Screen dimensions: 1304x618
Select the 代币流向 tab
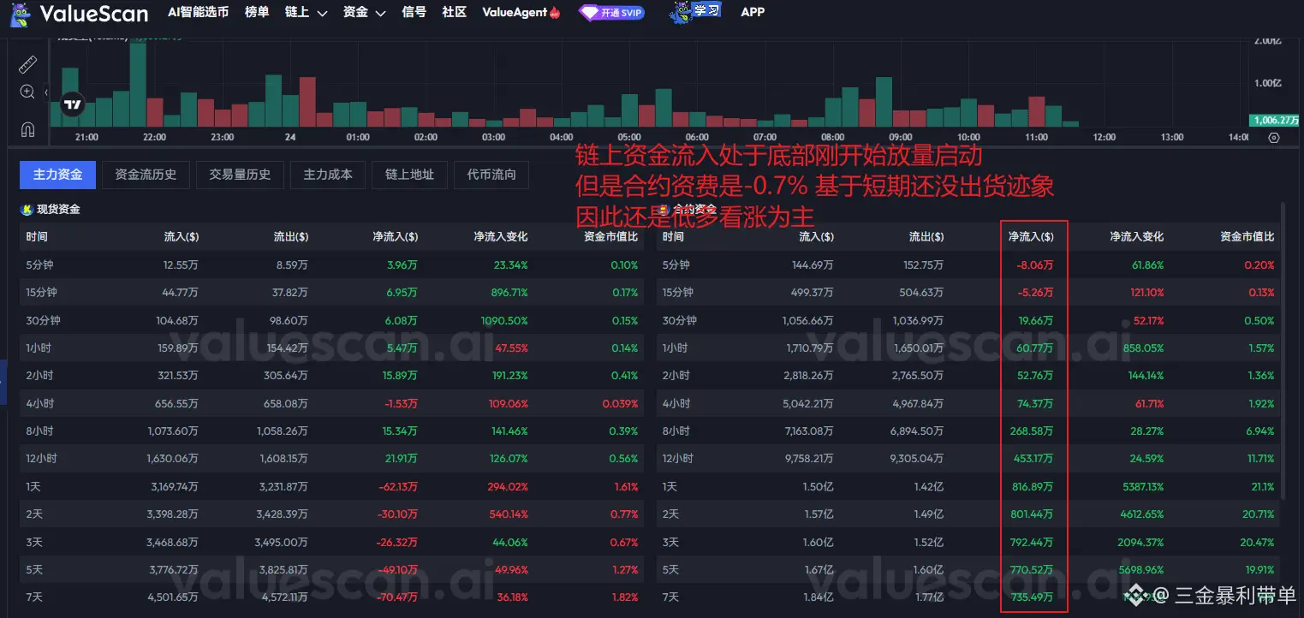click(x=491, y=175)
